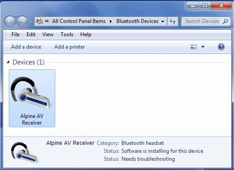Image resolution: width=234 pixels, height=170 pixels.
Task: Maximize the Bluetooth Devices window
Action: click(205, 6)
